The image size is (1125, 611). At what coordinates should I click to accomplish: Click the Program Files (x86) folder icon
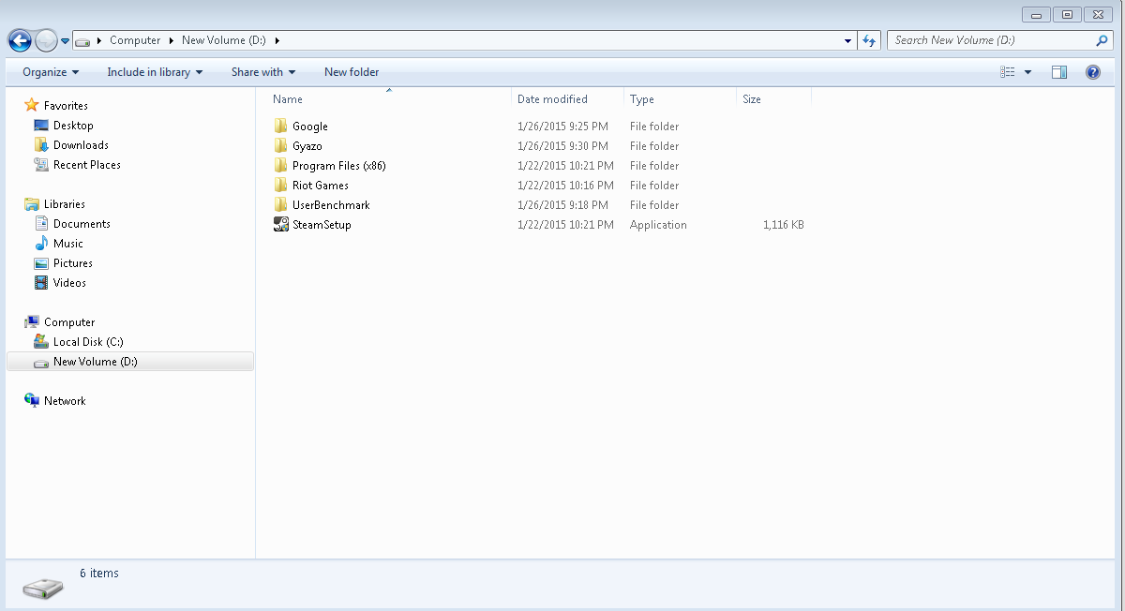(x=281, y=165)
